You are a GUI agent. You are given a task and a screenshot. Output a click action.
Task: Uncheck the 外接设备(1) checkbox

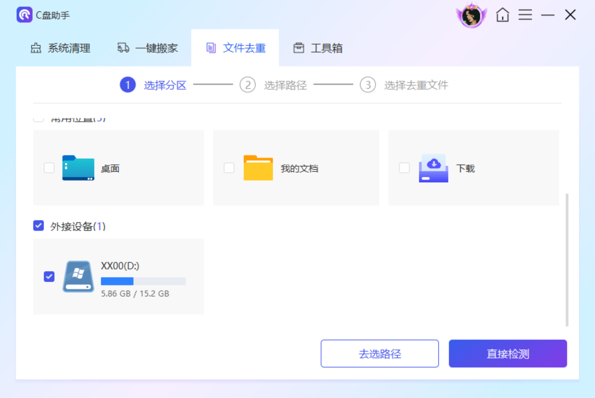click(38, 226)
